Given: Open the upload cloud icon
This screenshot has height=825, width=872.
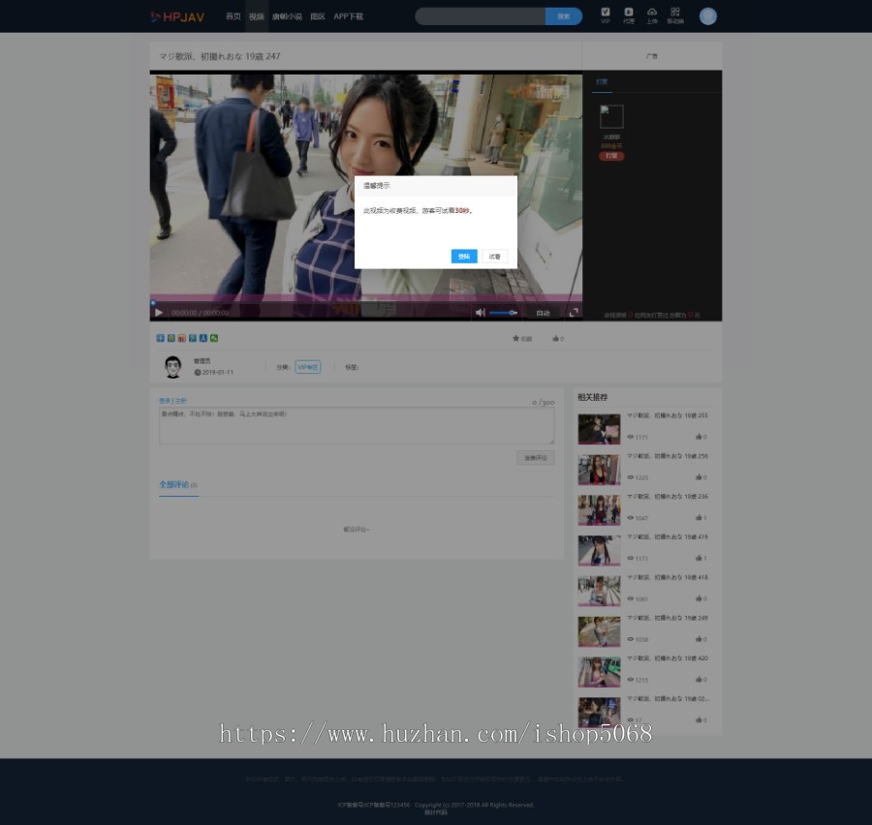Looking at the screenshot, I should coord(652,15).
